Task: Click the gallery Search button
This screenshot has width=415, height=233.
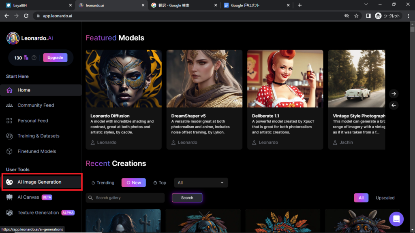Action: [x=187, y=198]
